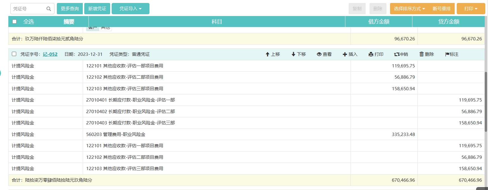This screenshot has width=488, height=190.
Task: Insert a voucher using the 插入 plus icon
Action: click(345, 54)
